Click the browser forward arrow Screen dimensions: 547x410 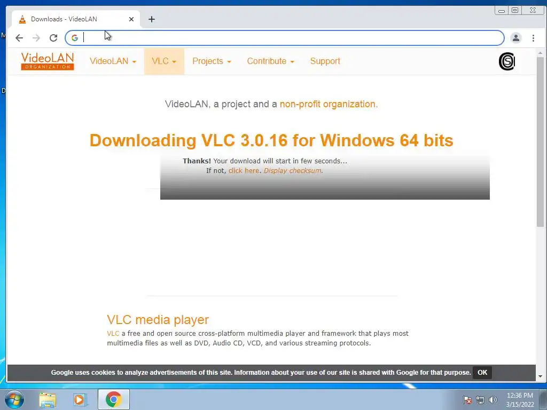click(36, 38)
